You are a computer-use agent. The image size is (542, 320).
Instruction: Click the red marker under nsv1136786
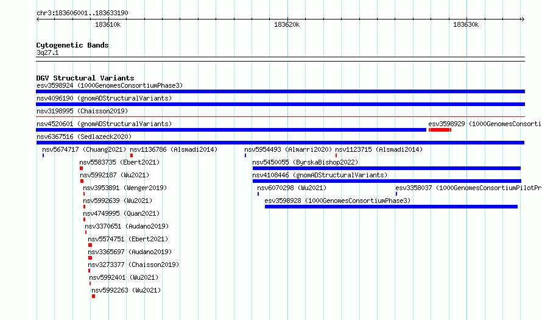pyautogui.click(x=132, y=155)
